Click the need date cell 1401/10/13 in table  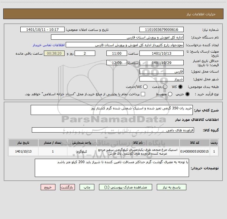23,151
